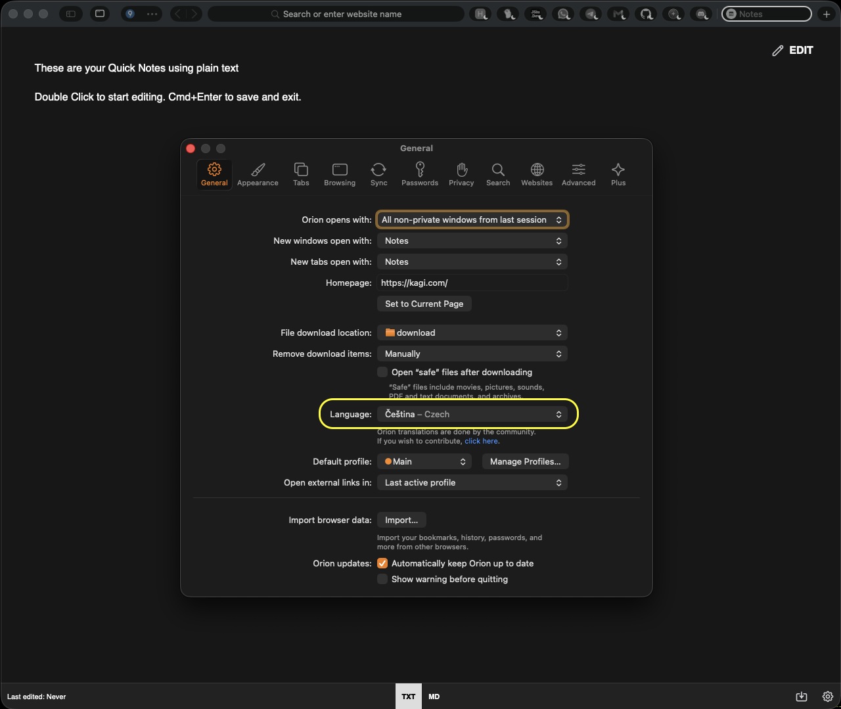This screenshot has width=841, height=709.
Task: Enable opening safe files after downloading
Action: click(382, 372)
